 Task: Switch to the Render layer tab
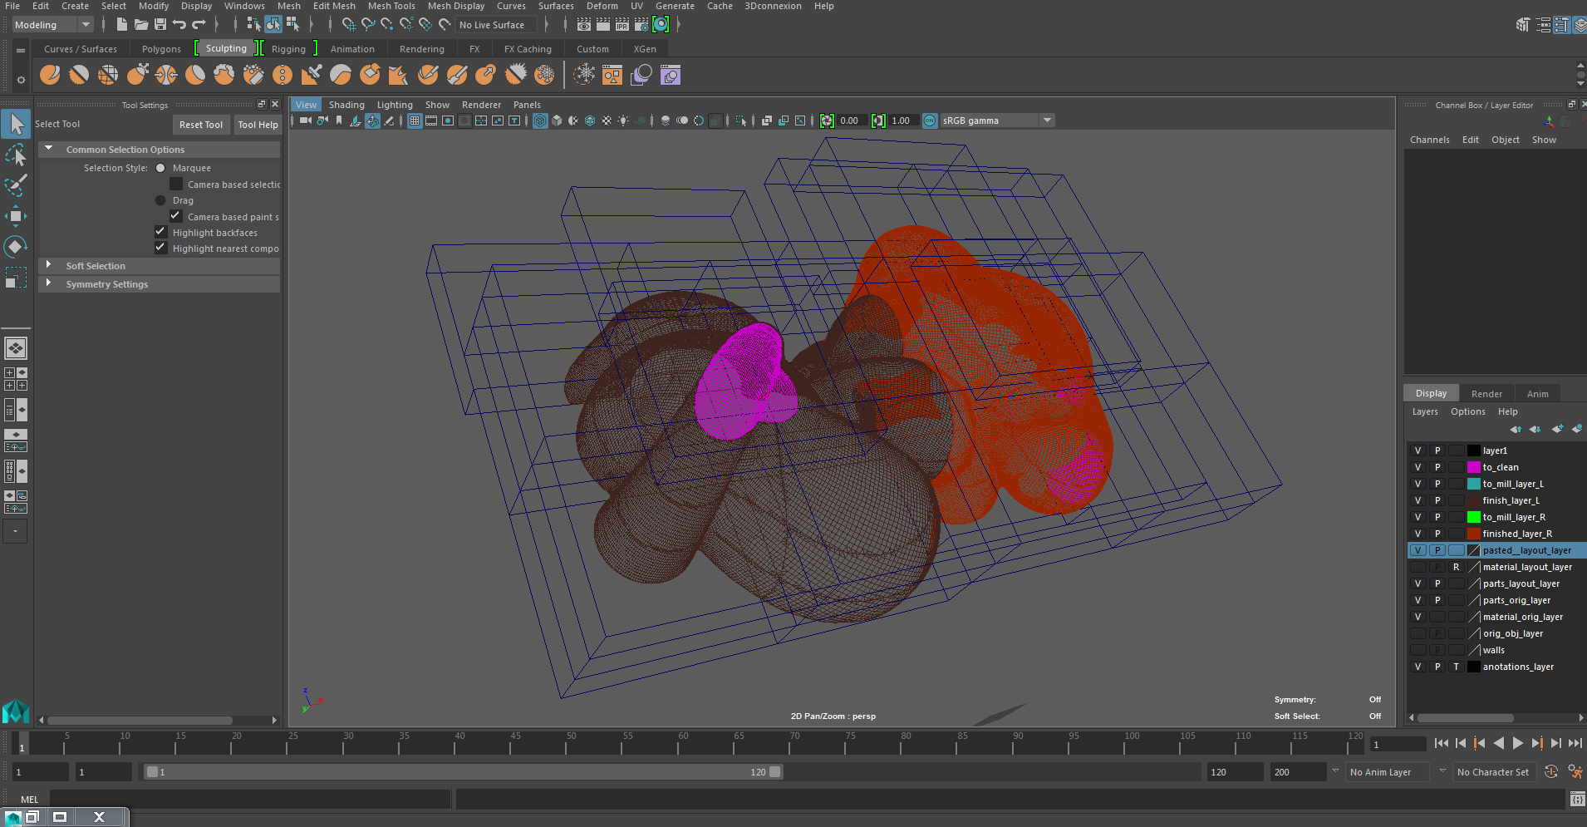pyautogui.click(x=1486, y=394)
